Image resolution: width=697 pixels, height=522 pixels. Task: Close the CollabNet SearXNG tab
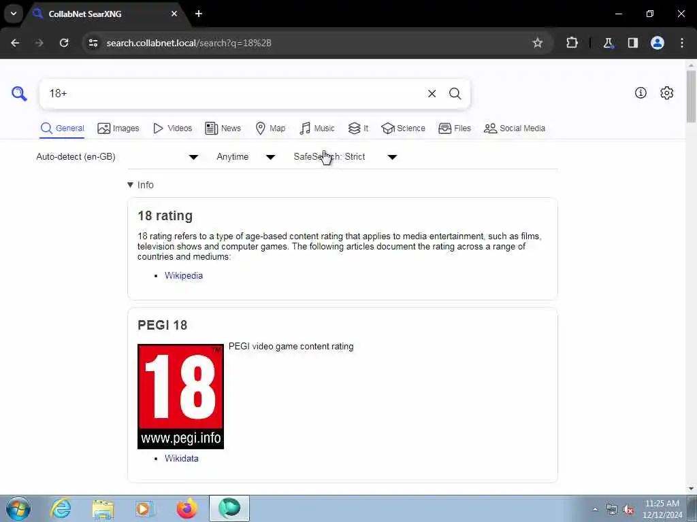(174, 14)
